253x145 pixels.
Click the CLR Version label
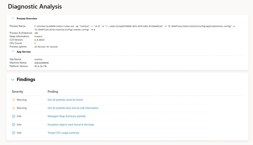tap(16, 40)
